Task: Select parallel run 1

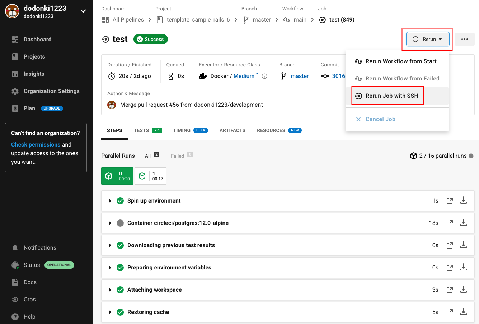Action: (150, 176)
